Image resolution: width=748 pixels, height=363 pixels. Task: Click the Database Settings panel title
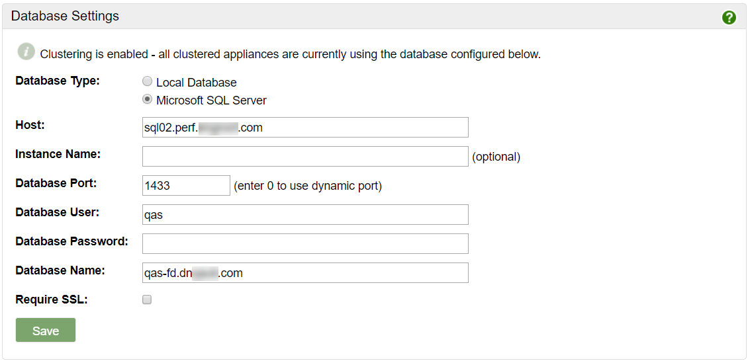click(x=65, y=17)
